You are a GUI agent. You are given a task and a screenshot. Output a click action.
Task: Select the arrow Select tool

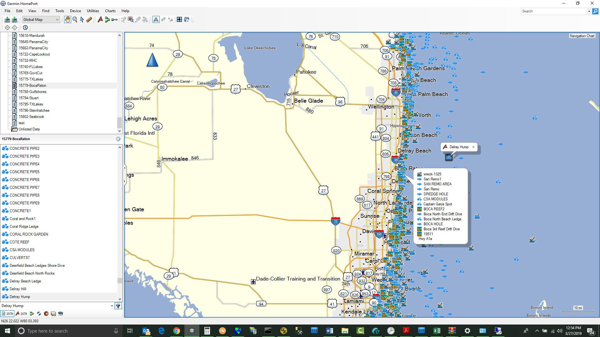82,20
